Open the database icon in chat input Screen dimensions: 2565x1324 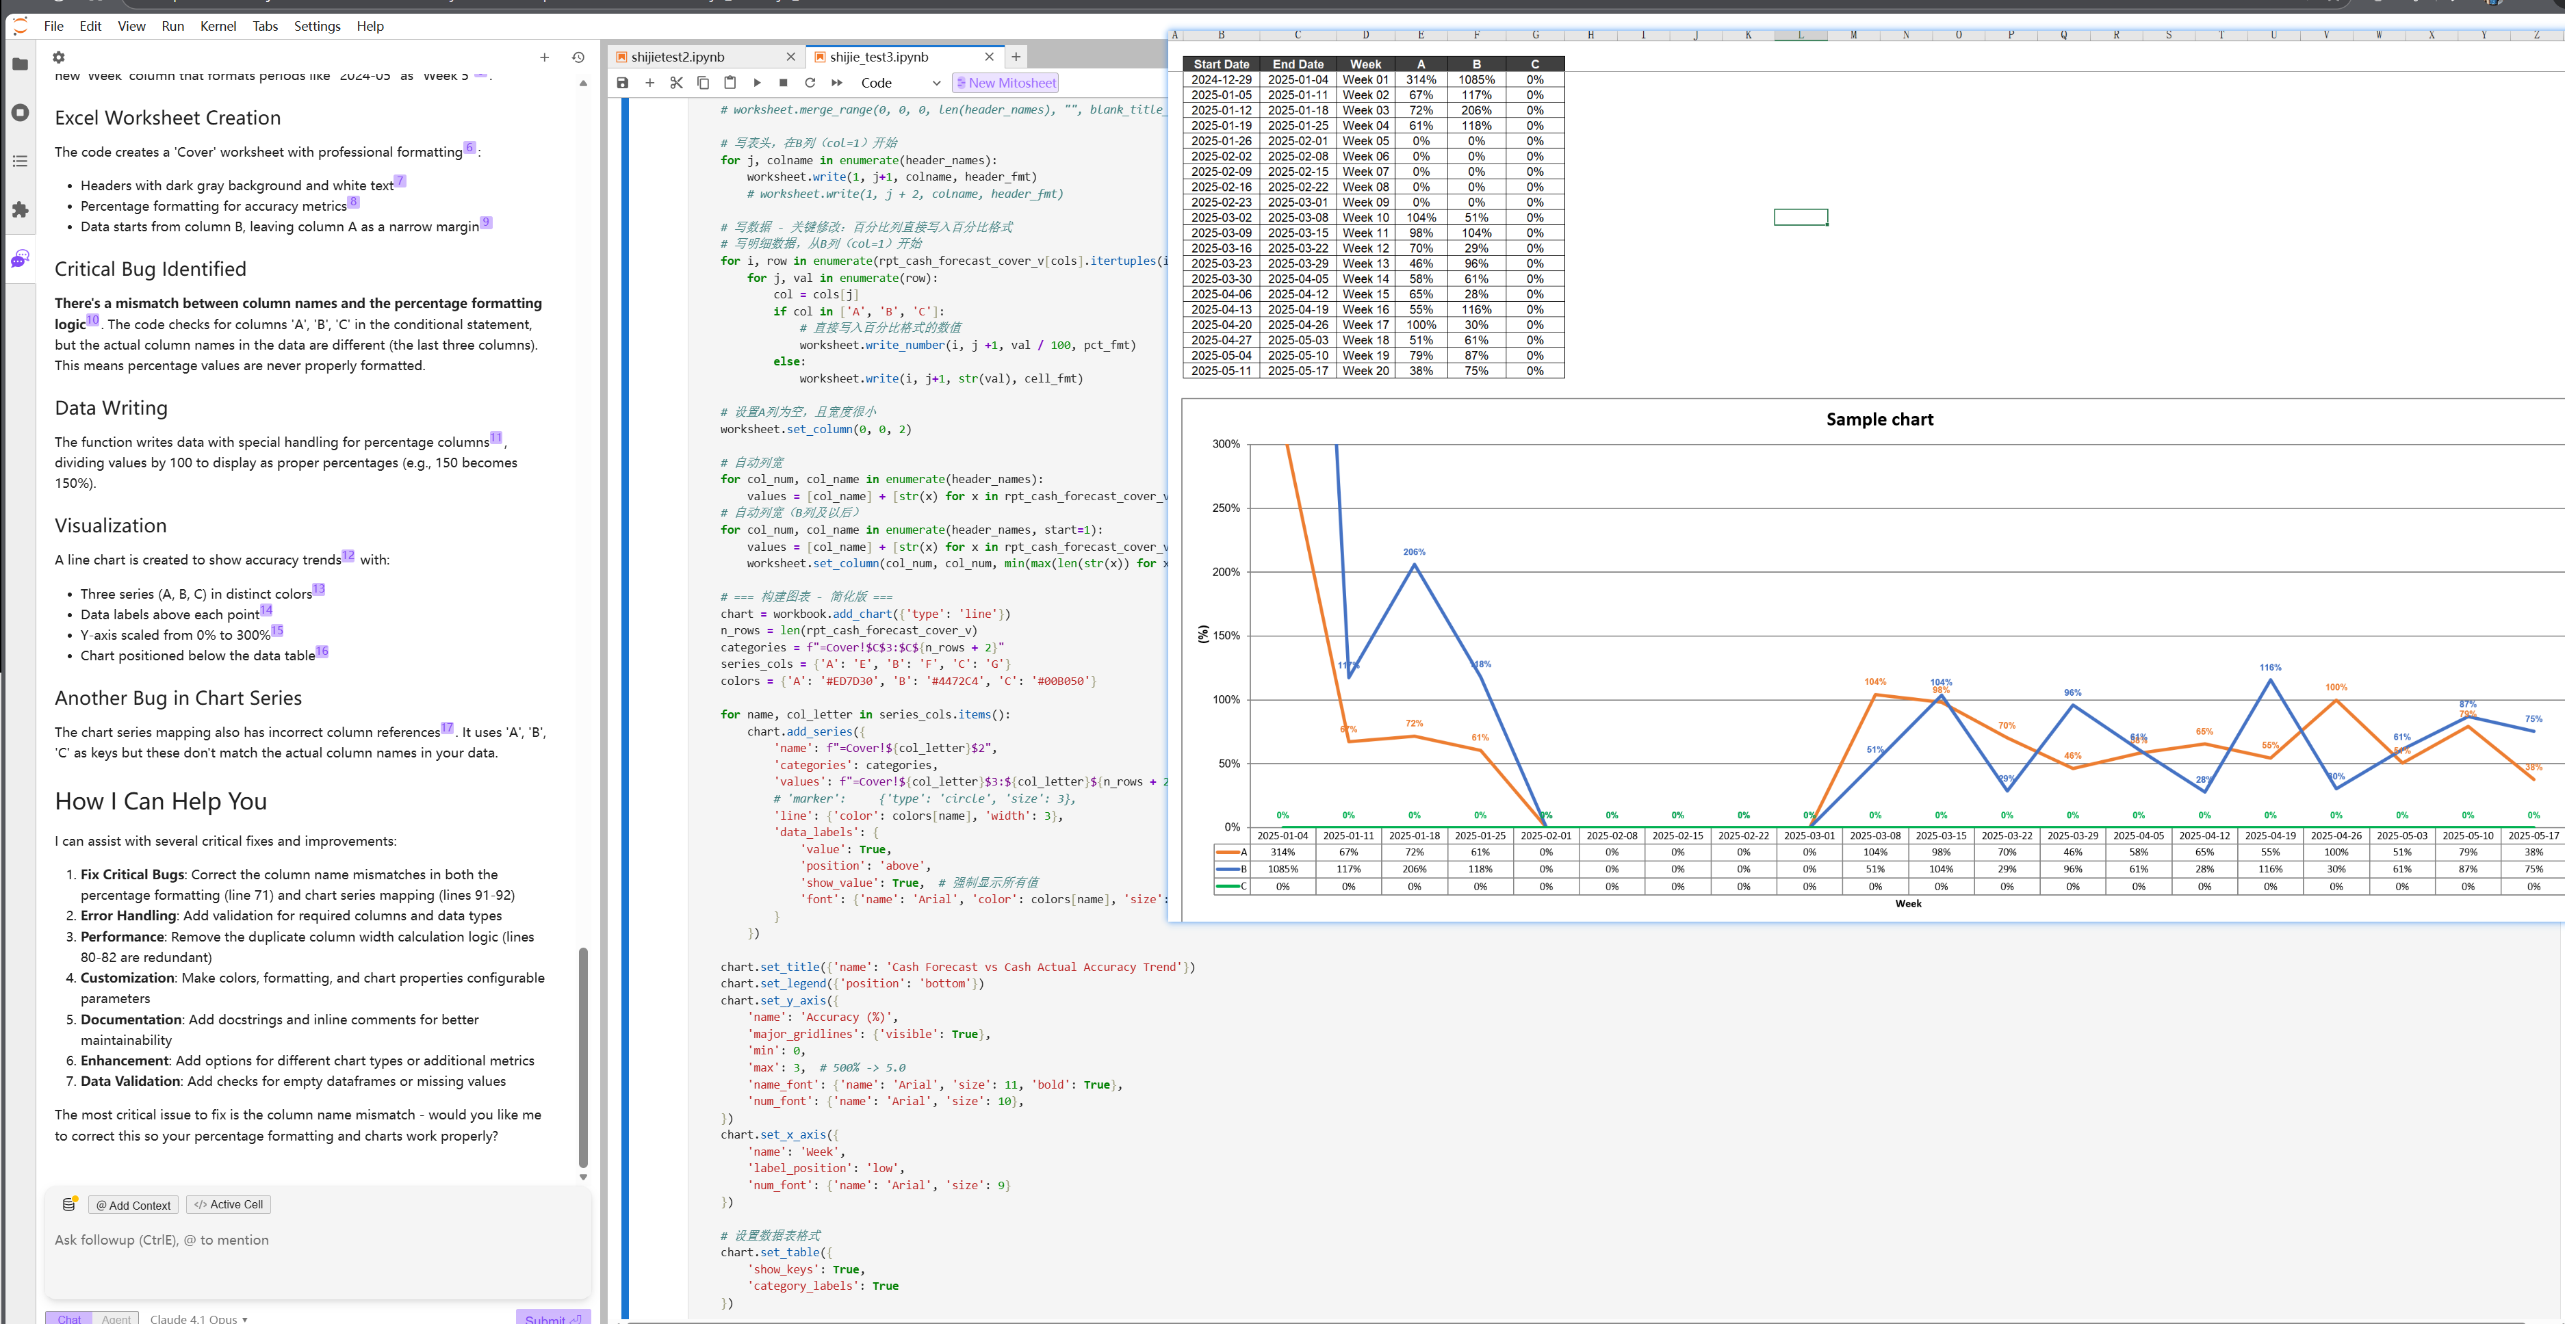68,1204
